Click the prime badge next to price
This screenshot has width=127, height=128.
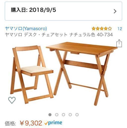pyautogui.click(x=53, y=123)
